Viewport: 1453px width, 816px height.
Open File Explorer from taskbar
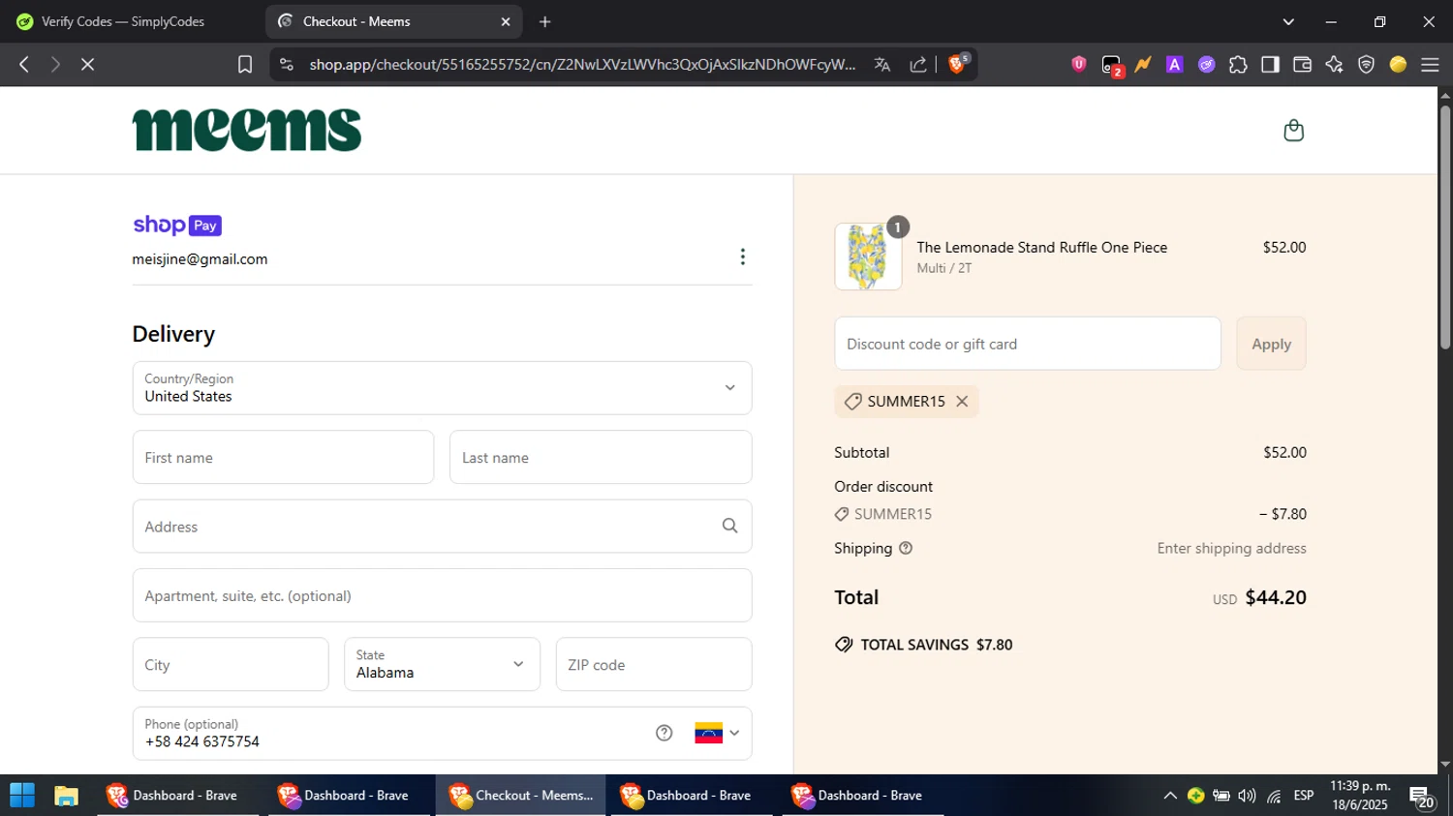(66, 796)
